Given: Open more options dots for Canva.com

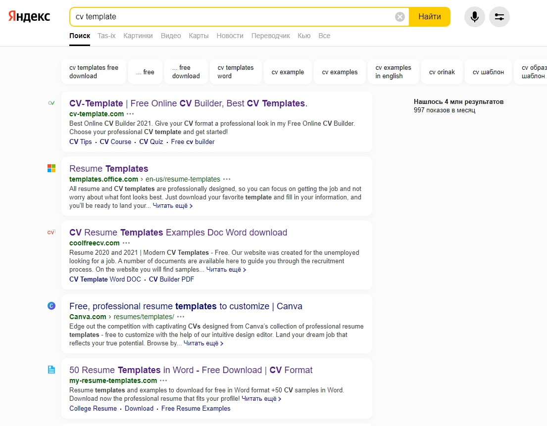Looking at the screenshot, I should (181, 317).
